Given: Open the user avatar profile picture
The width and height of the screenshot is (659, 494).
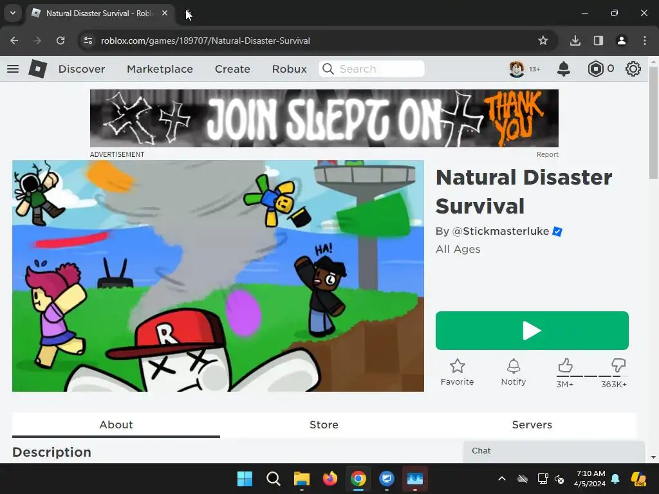Looking at the screenshot, I should coord(517,69).
